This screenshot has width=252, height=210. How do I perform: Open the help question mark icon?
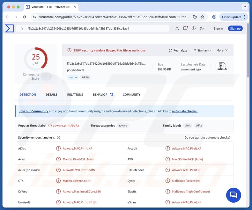(x=194, y=28)
